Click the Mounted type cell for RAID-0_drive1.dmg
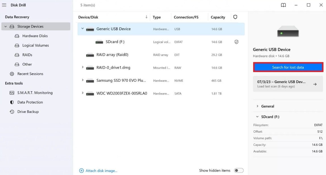 162,68
